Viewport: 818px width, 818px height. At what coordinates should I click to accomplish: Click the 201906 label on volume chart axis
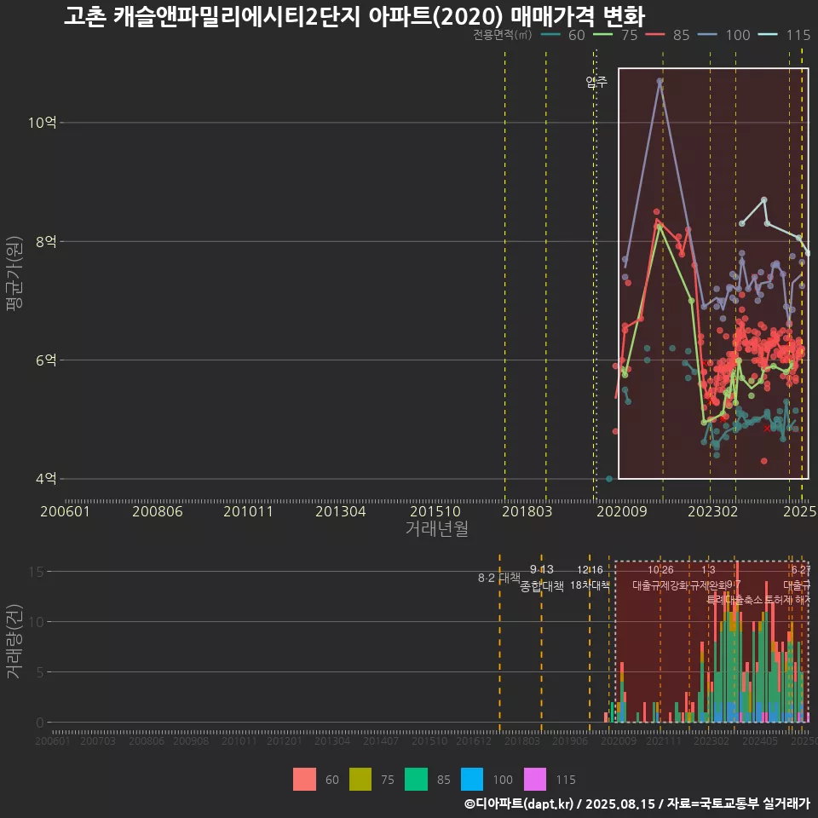click(x=570, y=740)
